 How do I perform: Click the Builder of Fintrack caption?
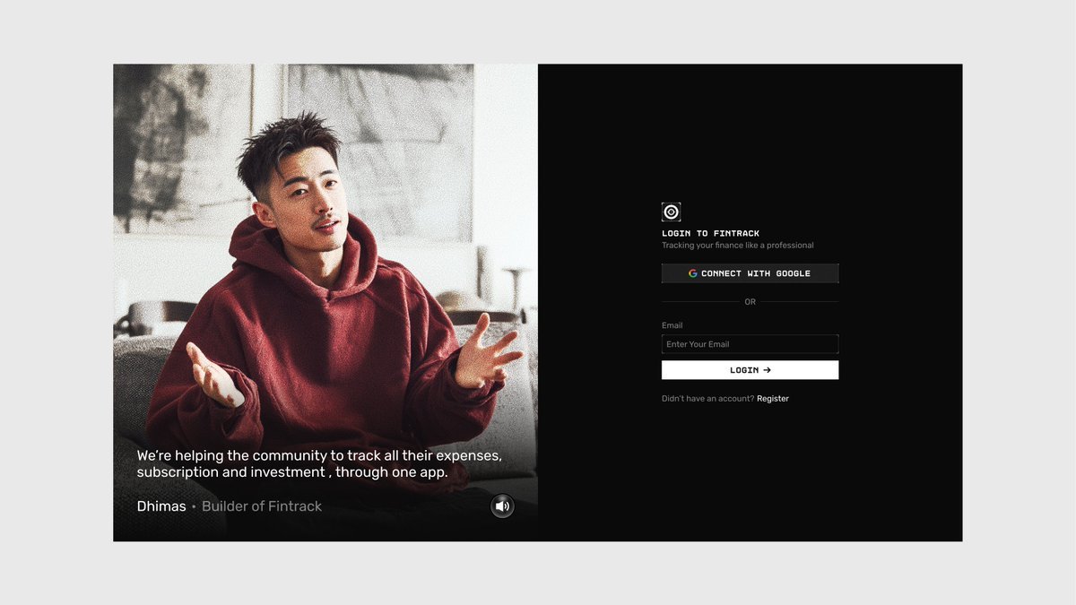(x=262, y=506)
